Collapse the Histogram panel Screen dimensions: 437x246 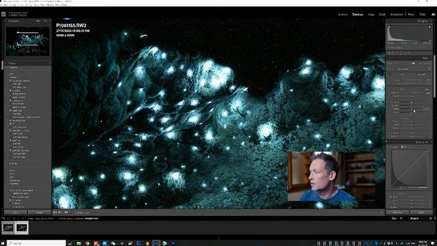[x=431, y=21]
